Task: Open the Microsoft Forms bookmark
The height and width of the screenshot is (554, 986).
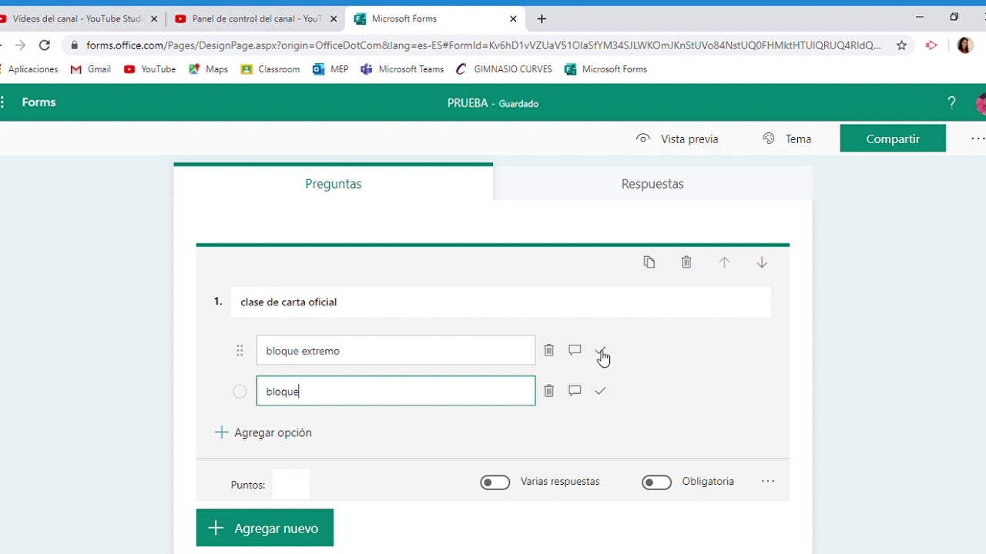Action: pyautogui.click(x=605, y=69)
